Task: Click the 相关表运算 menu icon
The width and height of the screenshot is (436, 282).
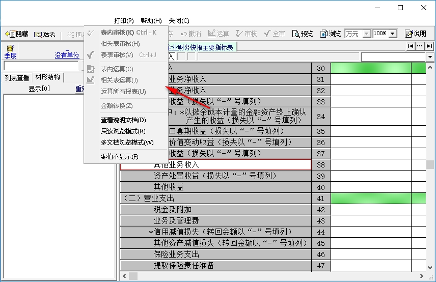Action: point(91,80)
